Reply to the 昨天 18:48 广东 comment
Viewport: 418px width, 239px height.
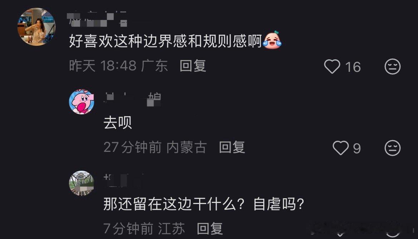pyautogui.click(x=193, y=66)
